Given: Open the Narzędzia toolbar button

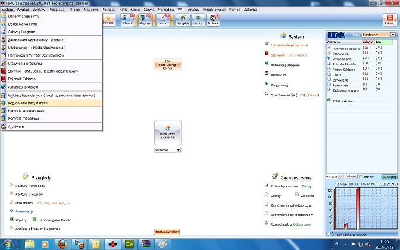Looking at the screenshot, I should (x=183, y=20).
